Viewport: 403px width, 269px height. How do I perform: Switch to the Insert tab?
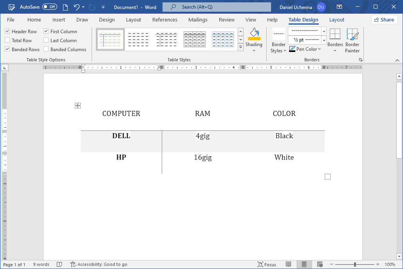(59, 20)
